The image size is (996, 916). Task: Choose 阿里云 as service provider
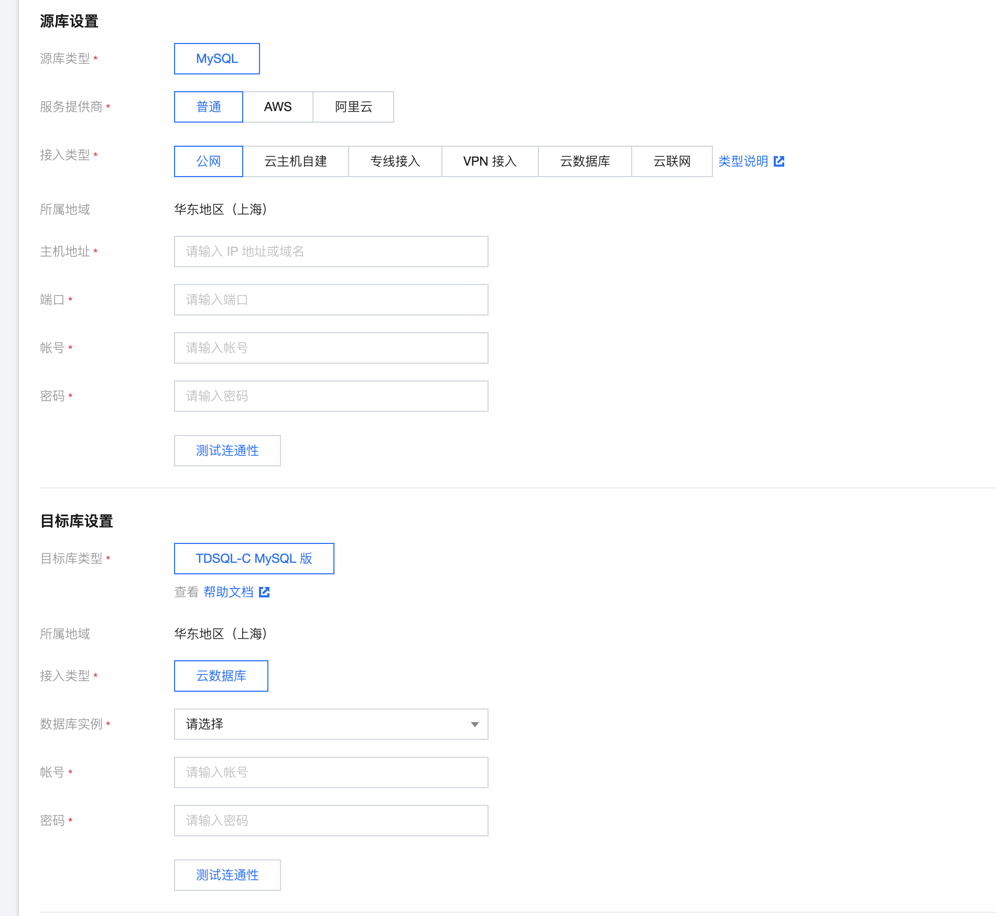[353, 107]
